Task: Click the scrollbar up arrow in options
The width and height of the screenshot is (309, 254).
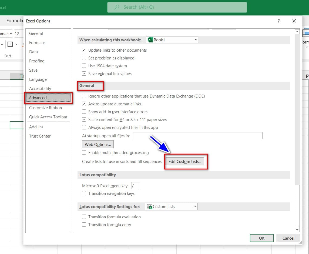Action: click(x=297, y=32)
